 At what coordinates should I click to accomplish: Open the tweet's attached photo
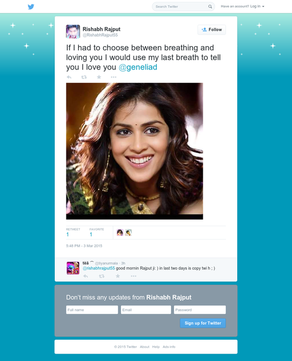(x=134, y=151)
